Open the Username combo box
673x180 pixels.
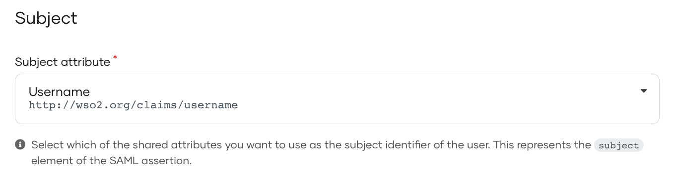click(x=337, y=99)
